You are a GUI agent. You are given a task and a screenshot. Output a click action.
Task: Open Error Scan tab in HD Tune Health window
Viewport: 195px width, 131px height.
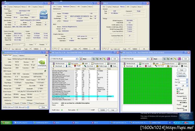tap(88, 66)
